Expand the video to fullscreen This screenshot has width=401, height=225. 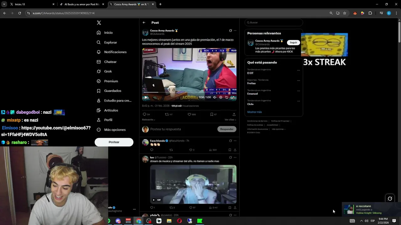click(232, 97)
